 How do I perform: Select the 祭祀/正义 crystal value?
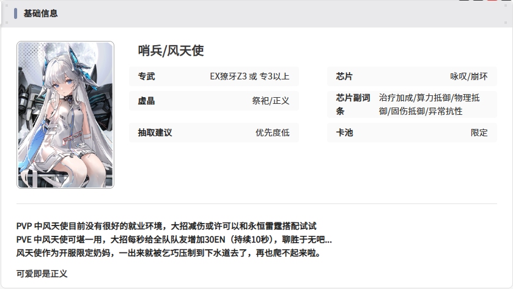[270, 100]
